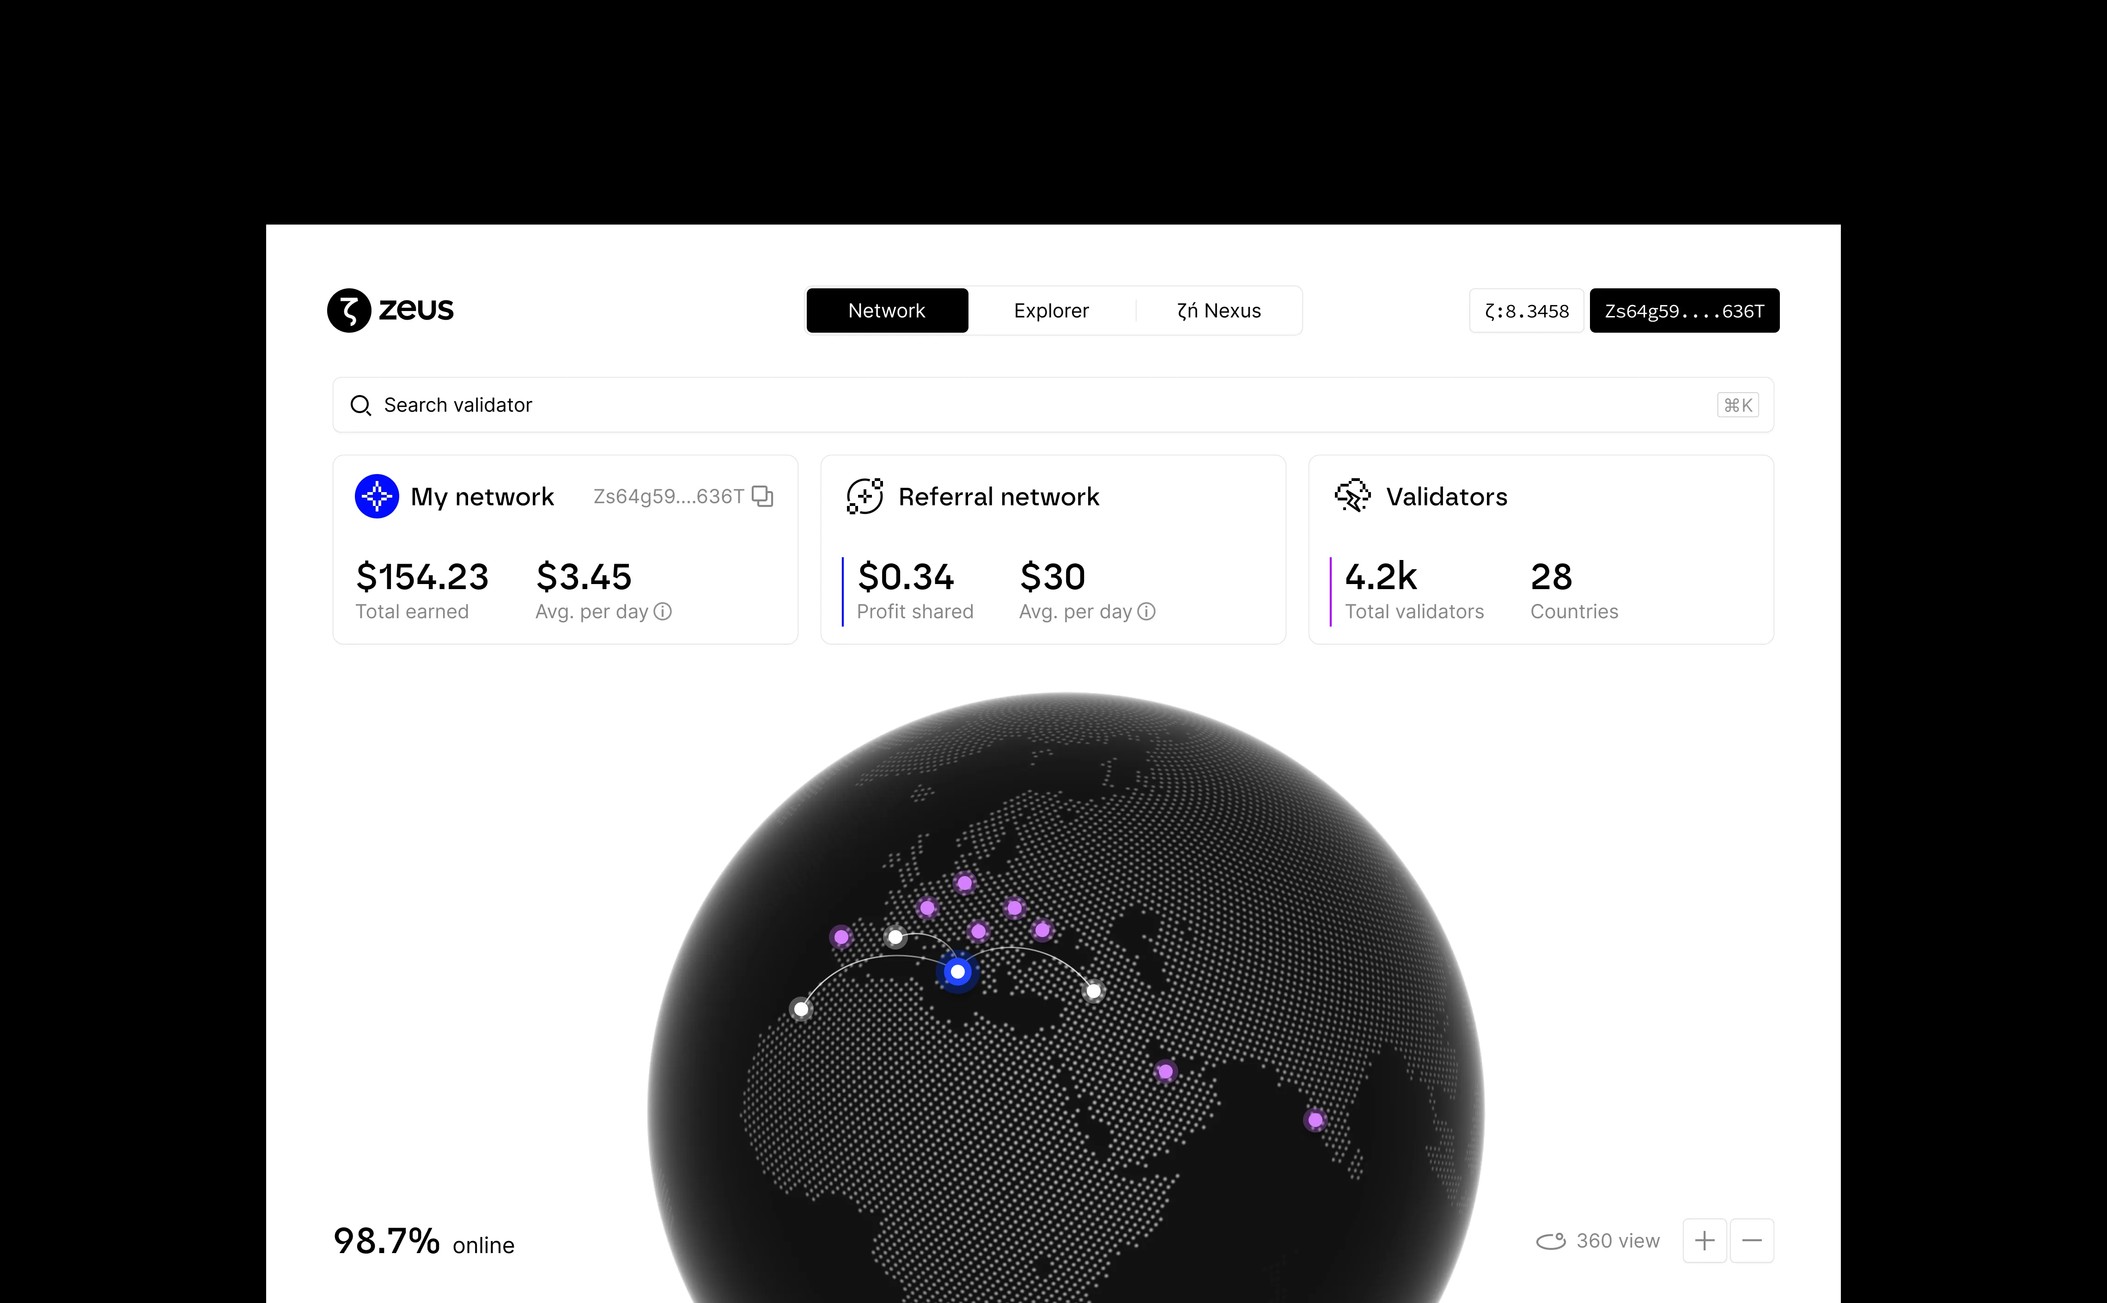Toggle the 360 view option

(x=1599, y=1241)
